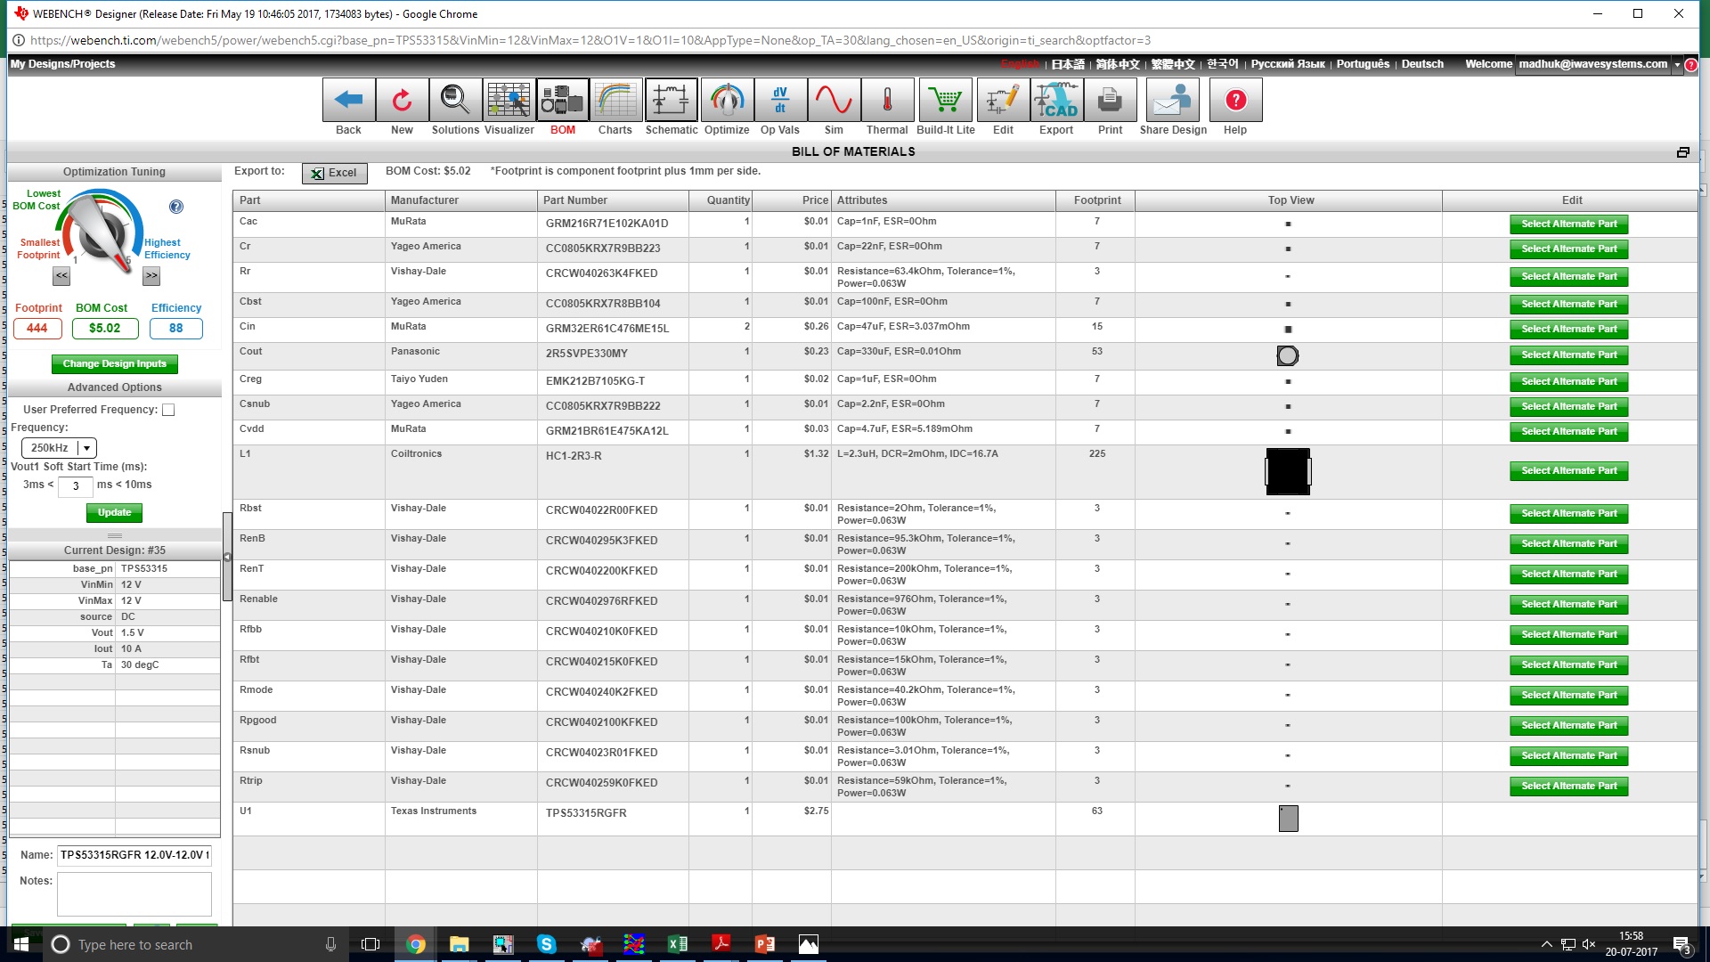This screenshot has height=962, width=1710.
Task: Click the Change Design Inputs button
Action: (114, 364)
